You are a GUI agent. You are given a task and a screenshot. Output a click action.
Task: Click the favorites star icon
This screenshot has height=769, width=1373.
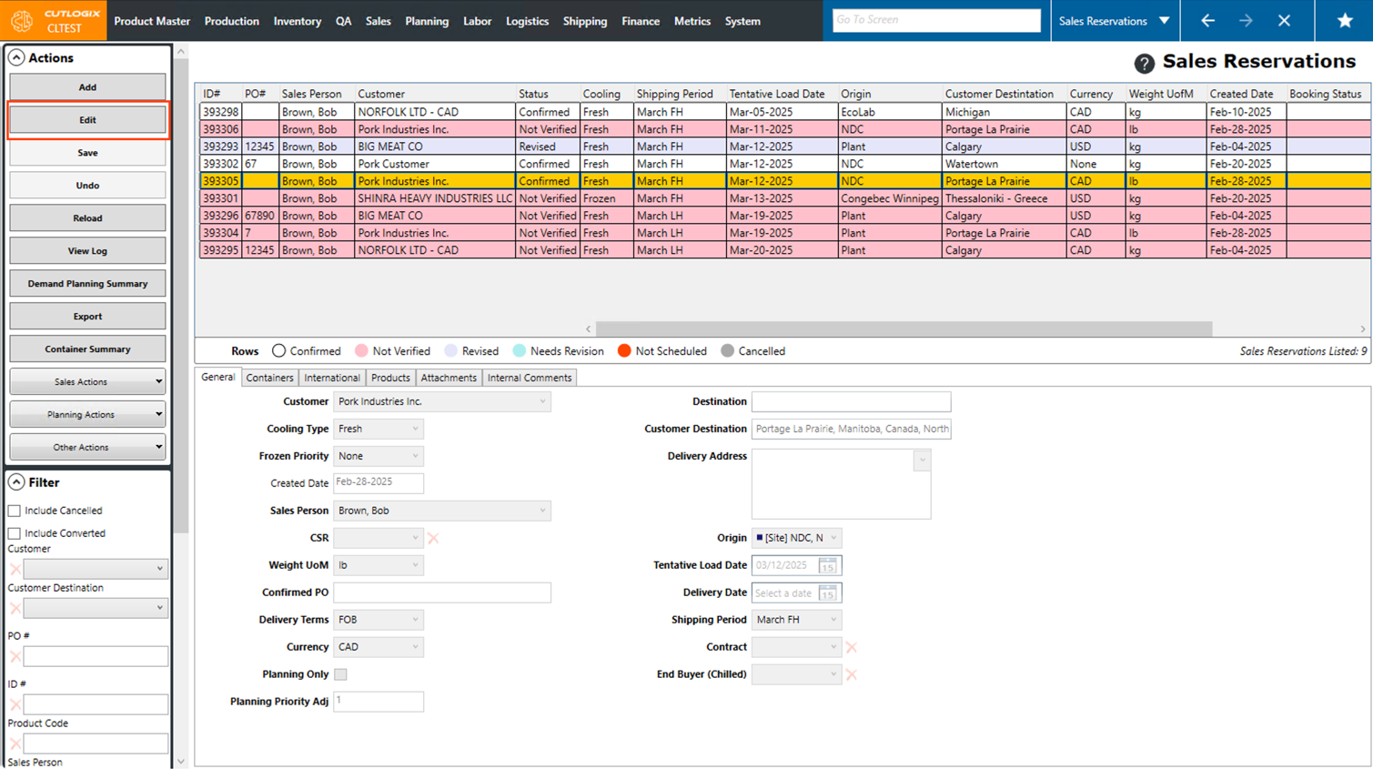coord(1344,21)
